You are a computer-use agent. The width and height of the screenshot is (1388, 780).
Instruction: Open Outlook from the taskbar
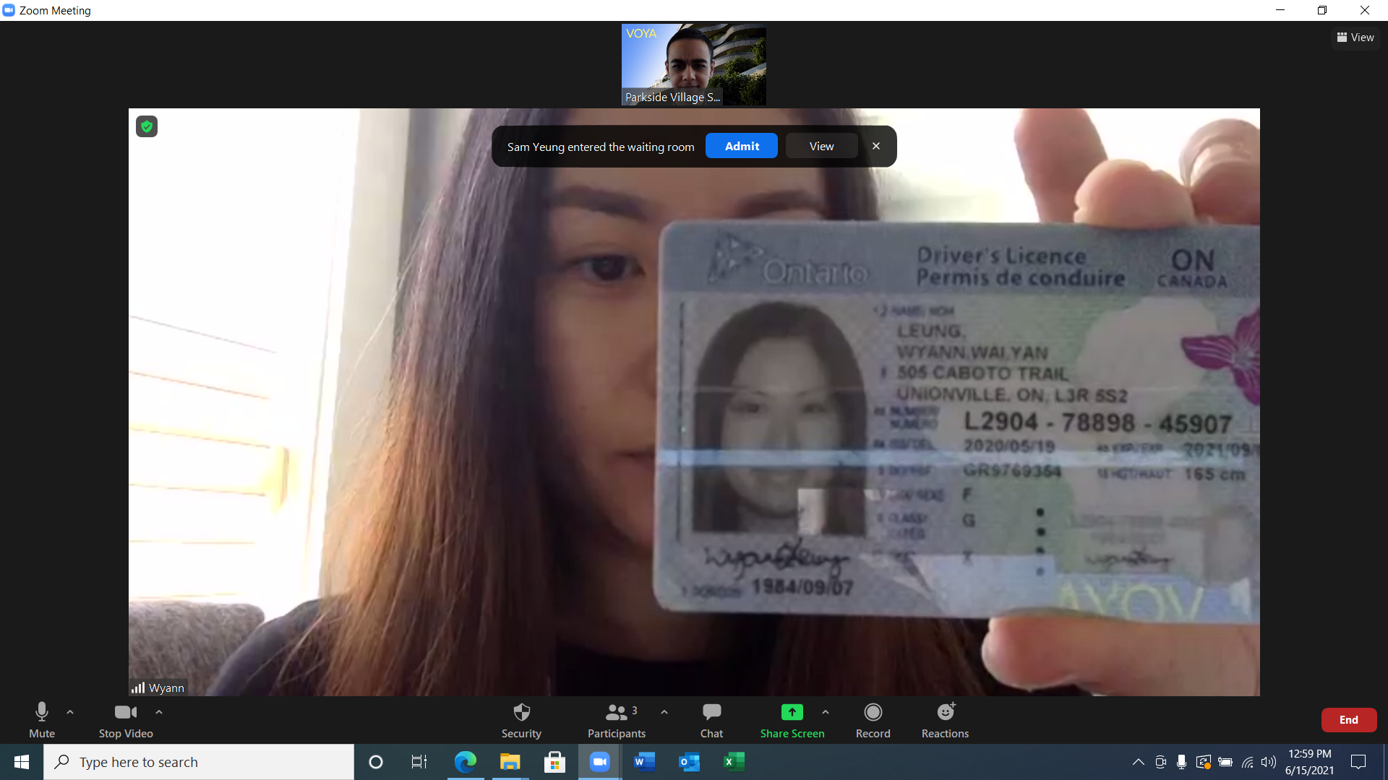click(690, 762)
